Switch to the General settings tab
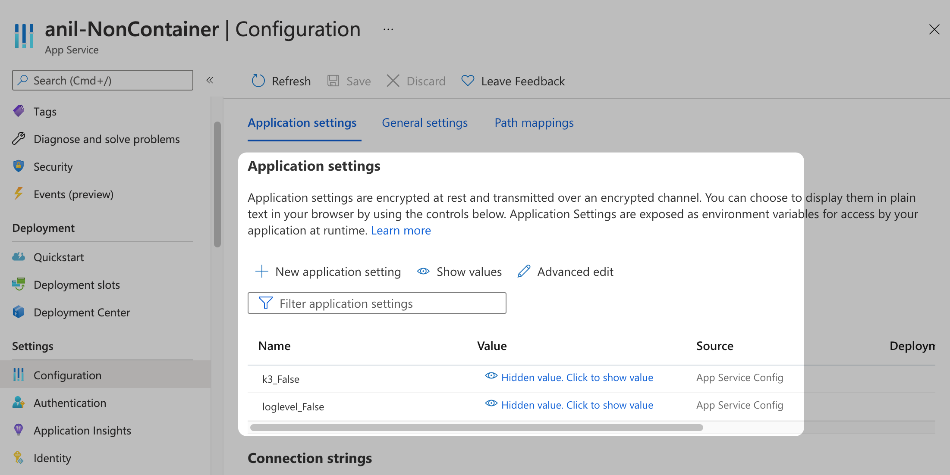The image size is (950, 475). [x=425, y=123]
